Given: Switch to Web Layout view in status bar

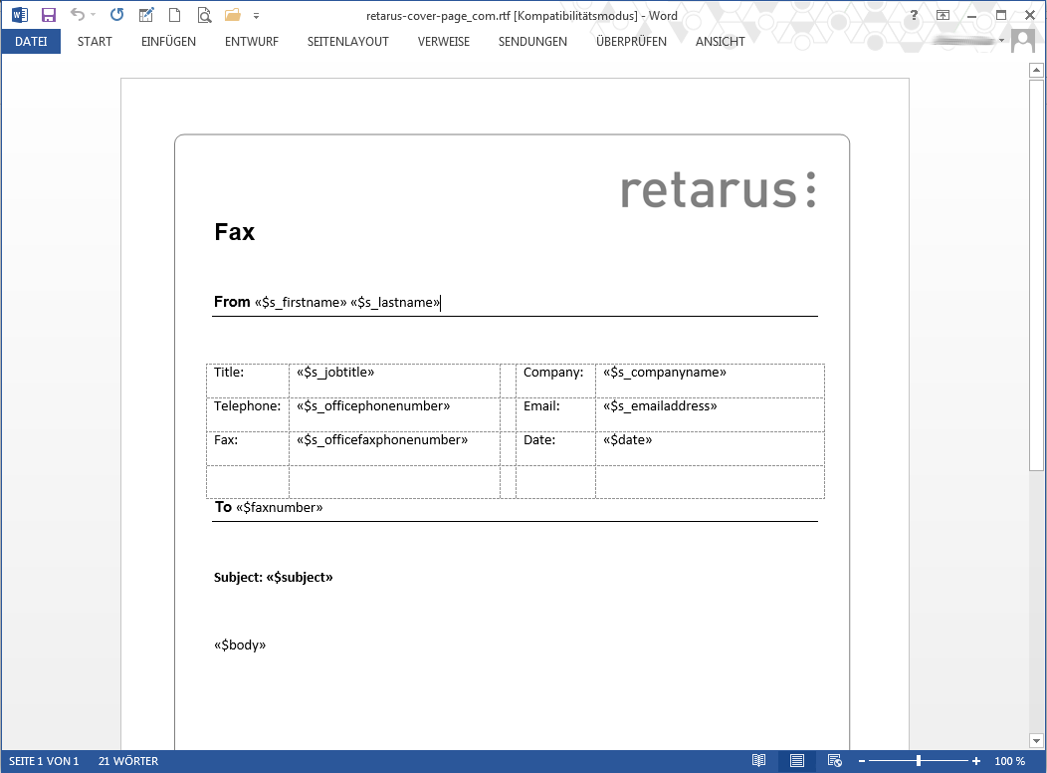Looking at the screenshot, I should click(x=834, y=761).
